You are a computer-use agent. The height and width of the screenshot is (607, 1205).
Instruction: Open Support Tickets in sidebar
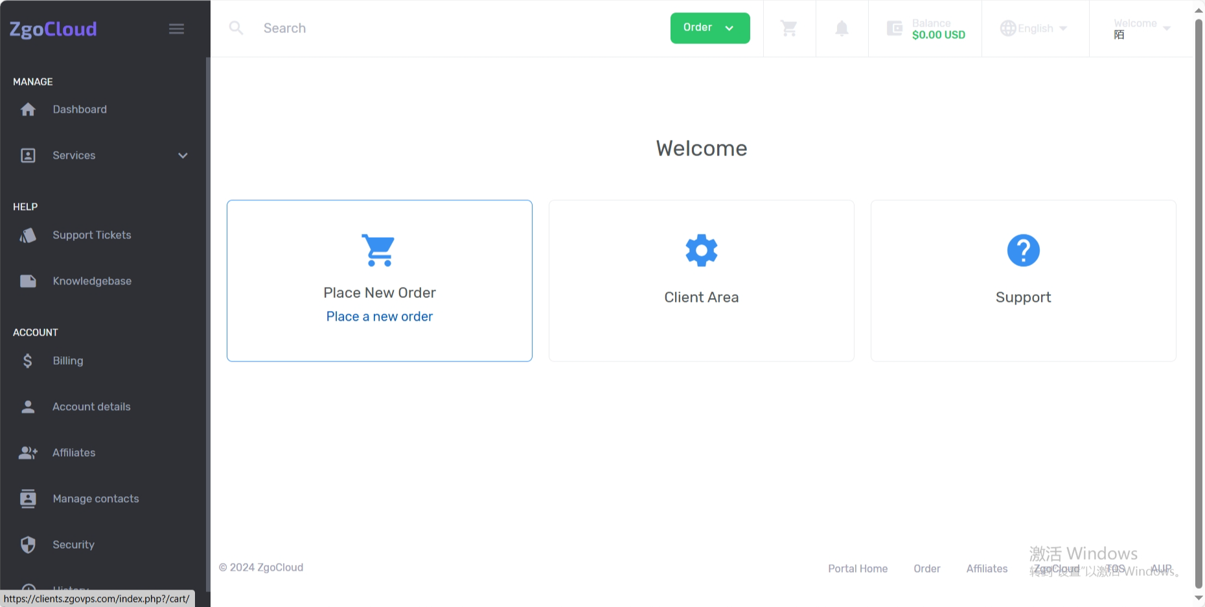pos(91,235)
